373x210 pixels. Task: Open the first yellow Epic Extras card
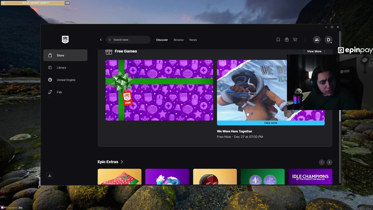click(119, 177)
